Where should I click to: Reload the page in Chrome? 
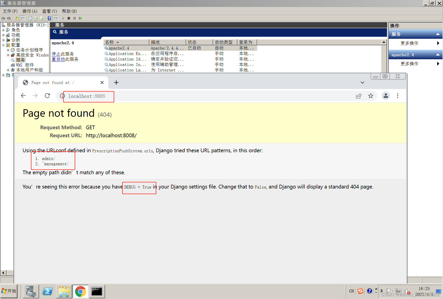coord(47,96)
